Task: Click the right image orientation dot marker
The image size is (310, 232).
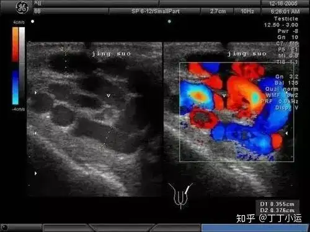Action: point(169,21)
